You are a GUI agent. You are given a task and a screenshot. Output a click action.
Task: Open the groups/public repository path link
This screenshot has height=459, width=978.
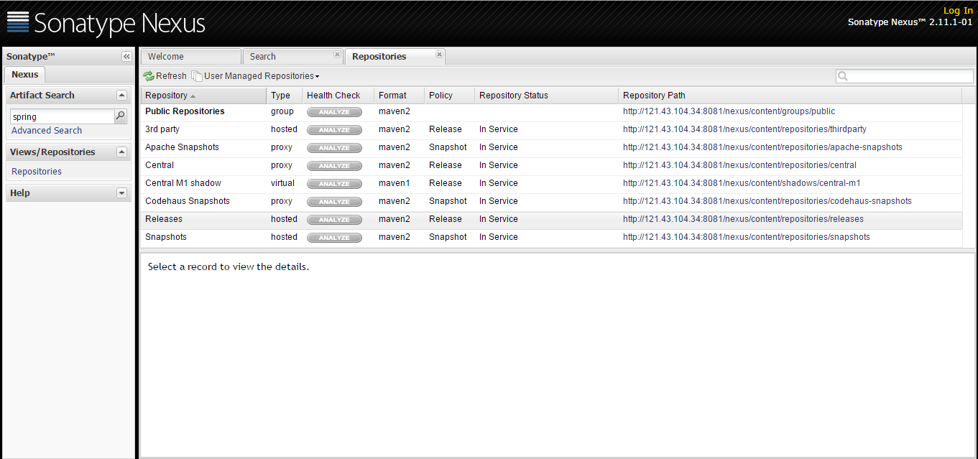click(729, 111)
